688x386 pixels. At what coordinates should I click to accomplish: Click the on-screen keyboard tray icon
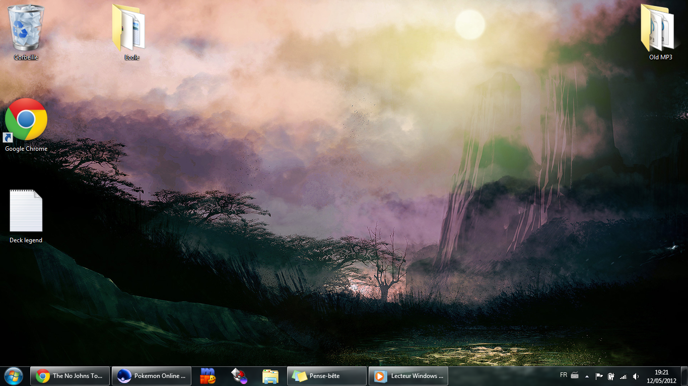574,376
